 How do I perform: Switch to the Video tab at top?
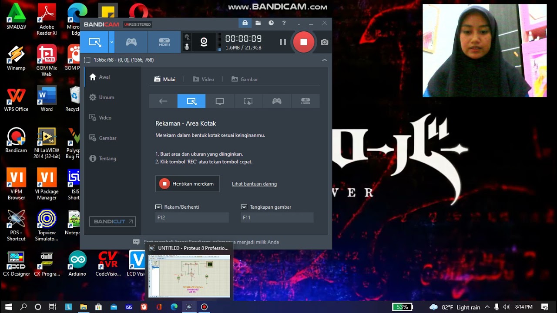pos(203,79)
